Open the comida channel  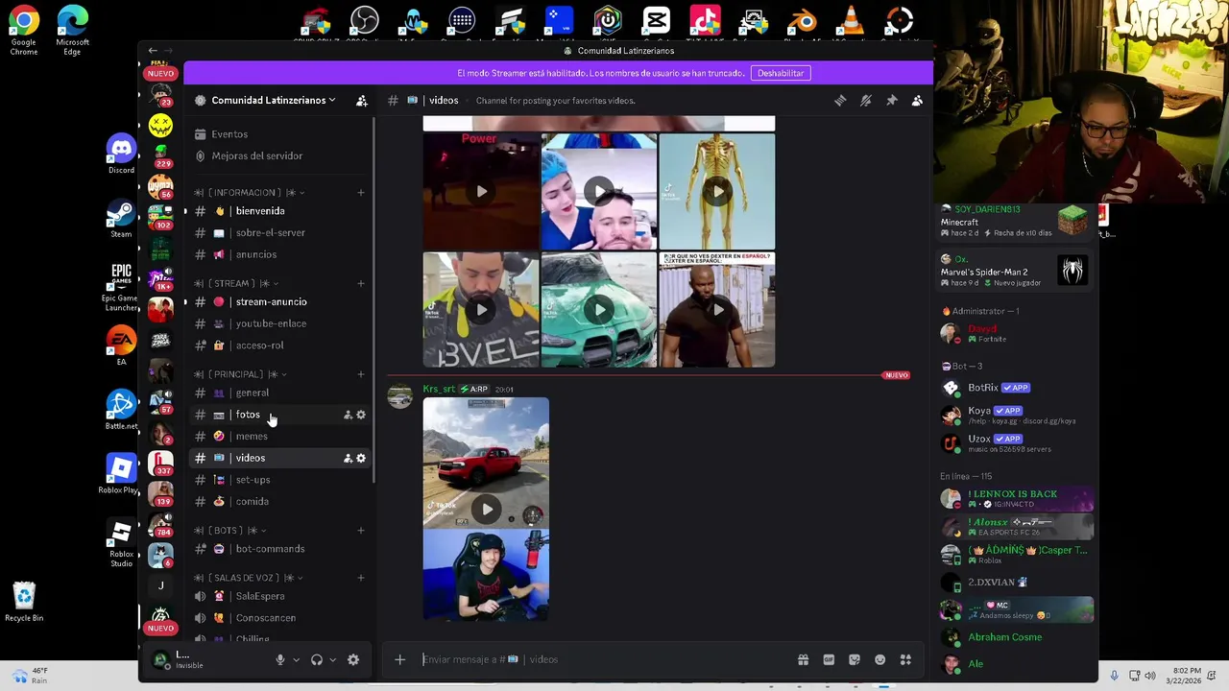point(278,501)
